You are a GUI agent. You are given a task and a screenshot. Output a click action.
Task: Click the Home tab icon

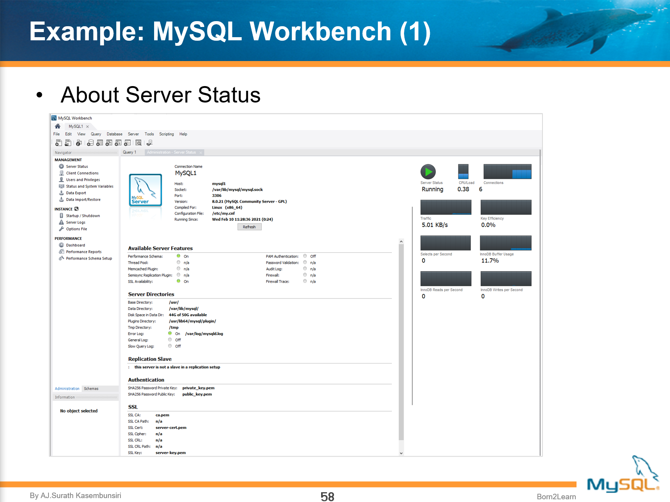tap(57, 126)
